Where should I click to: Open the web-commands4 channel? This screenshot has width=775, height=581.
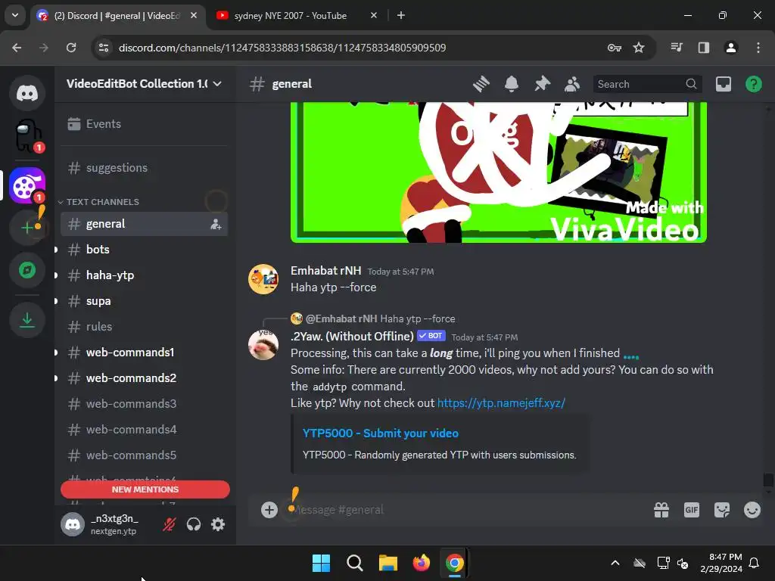[x=144, y=430]
